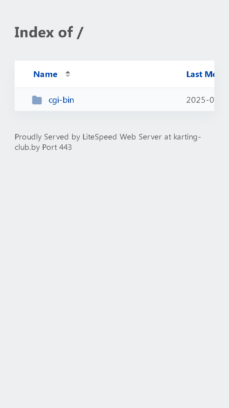Click the "Web Server" words in footer

[140, 137]
